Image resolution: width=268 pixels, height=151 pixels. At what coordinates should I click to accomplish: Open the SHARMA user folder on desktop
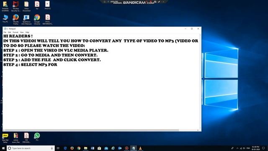[x=5, y=6]
